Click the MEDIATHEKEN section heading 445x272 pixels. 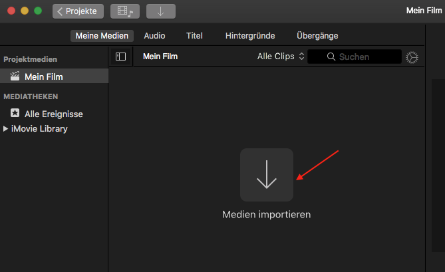click(x=31, y=96)
